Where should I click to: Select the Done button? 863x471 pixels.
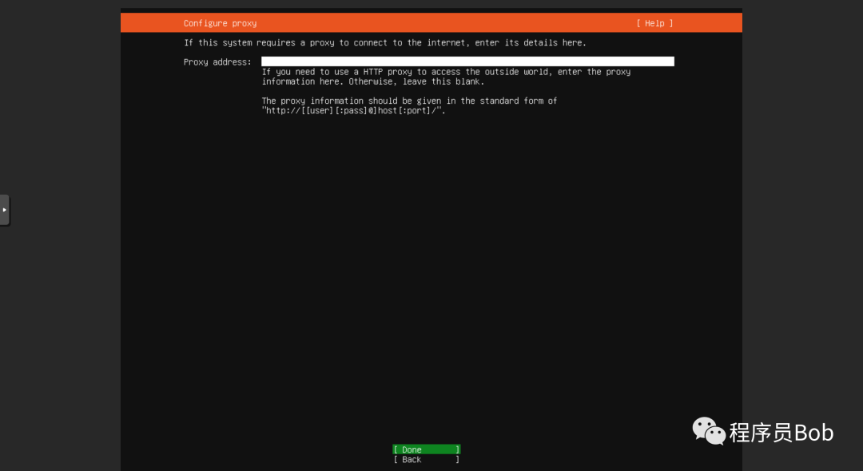[x=426, y=449]
